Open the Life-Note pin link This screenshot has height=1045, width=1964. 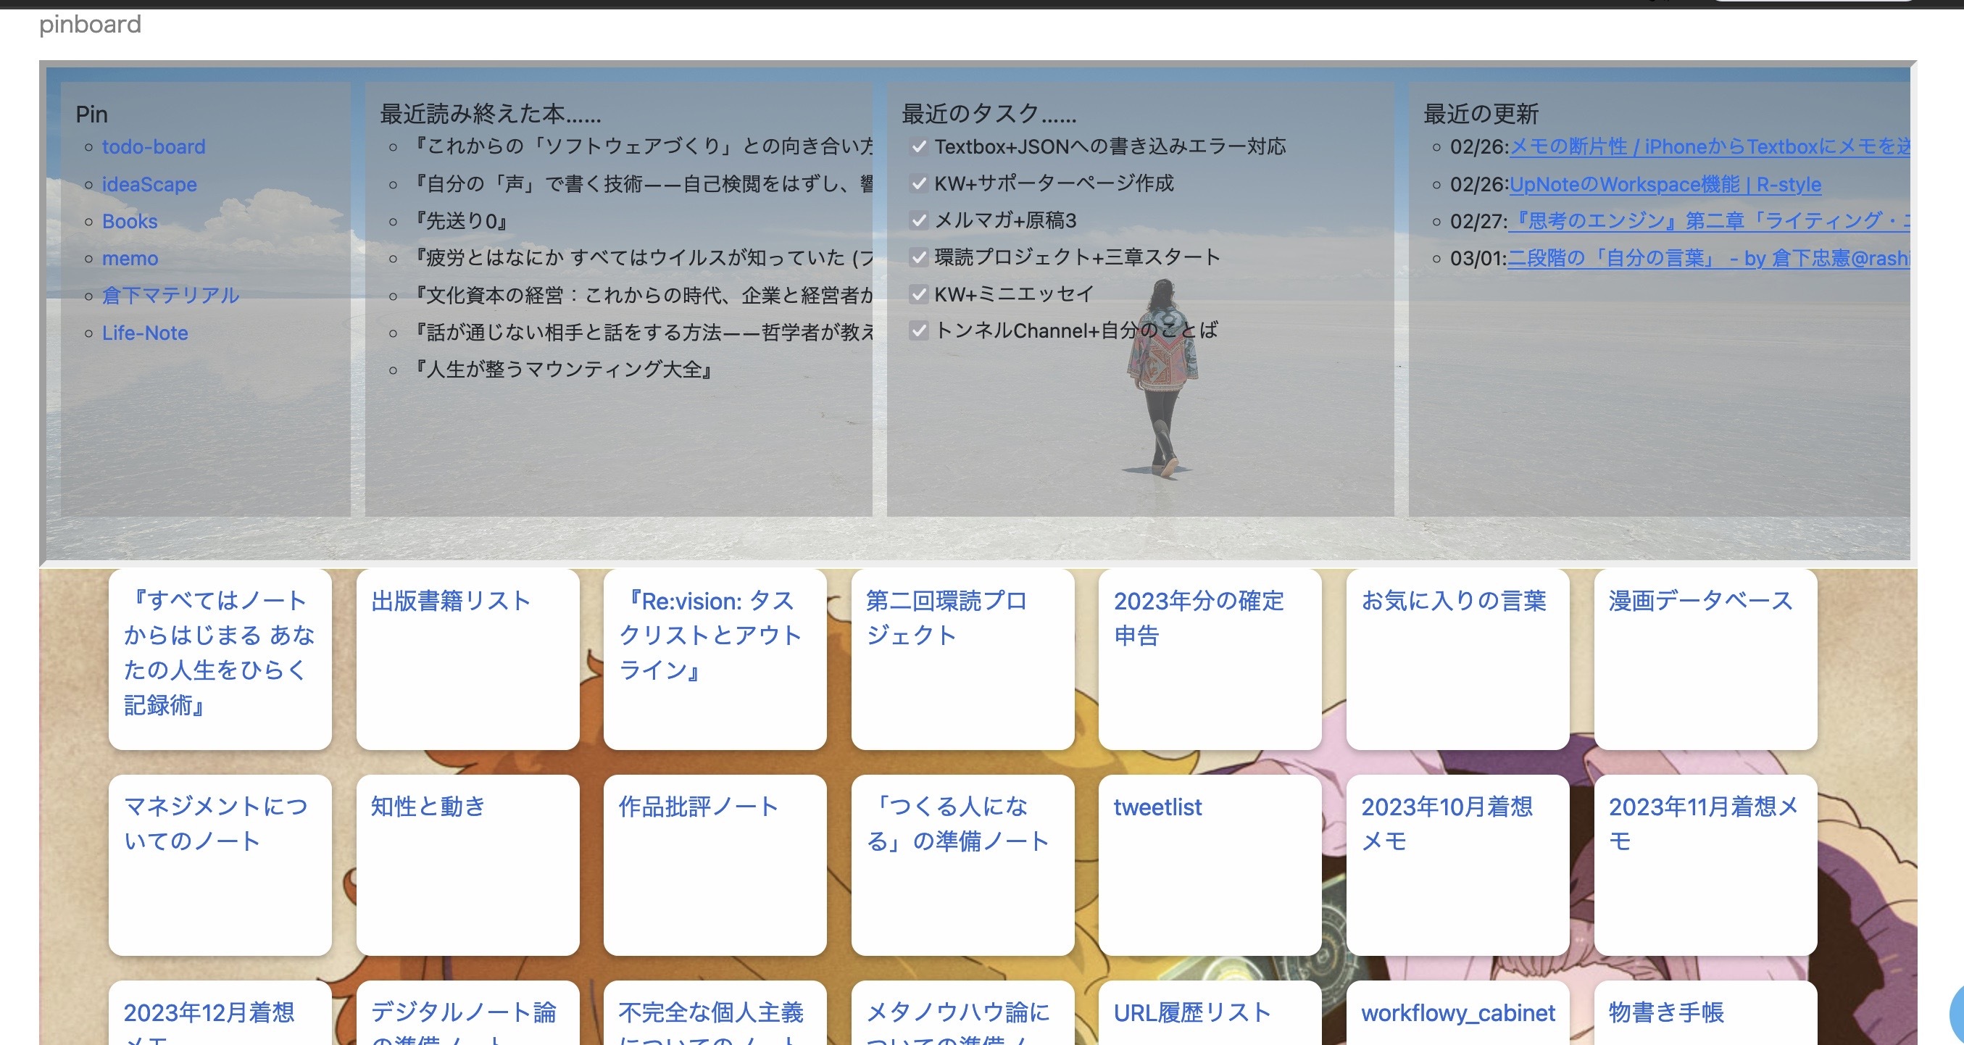[145, 333]
